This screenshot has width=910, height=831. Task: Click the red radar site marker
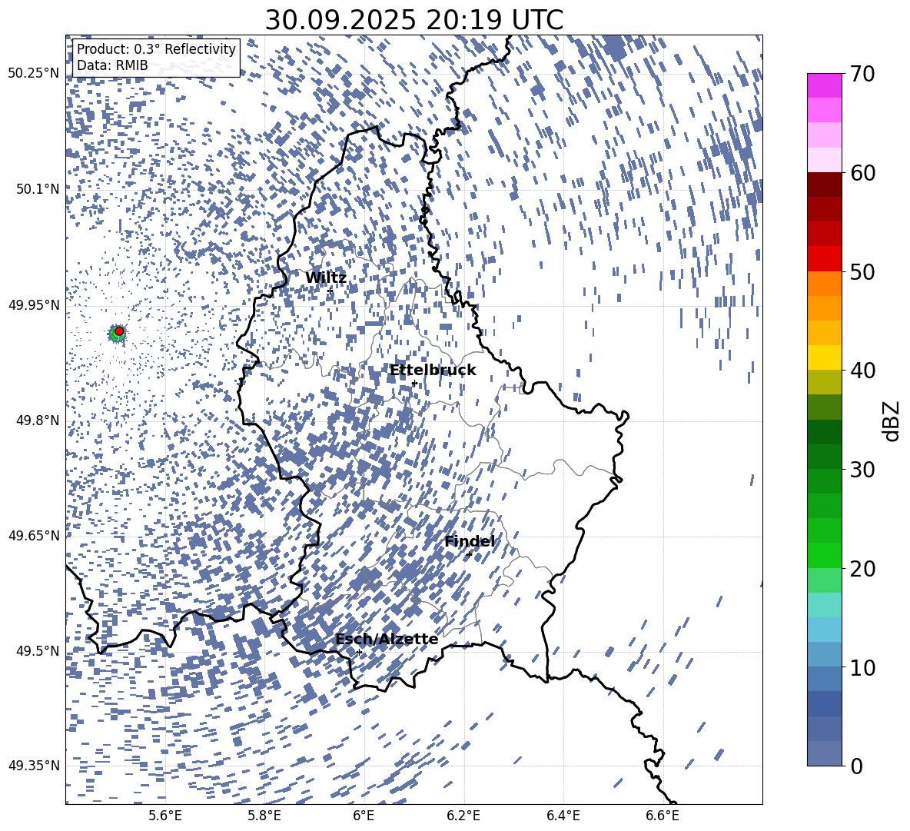tap(119, 331)
